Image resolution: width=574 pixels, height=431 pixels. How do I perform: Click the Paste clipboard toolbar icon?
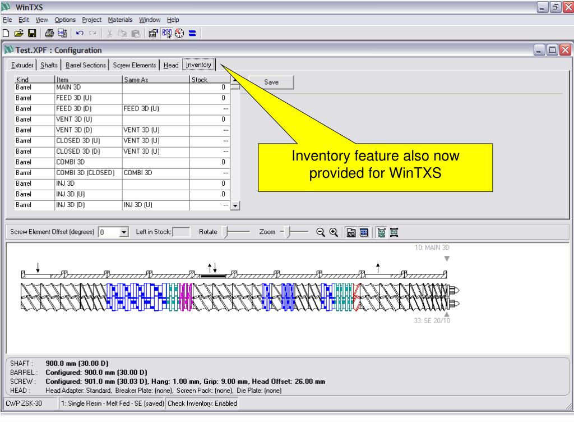[136, 33]
